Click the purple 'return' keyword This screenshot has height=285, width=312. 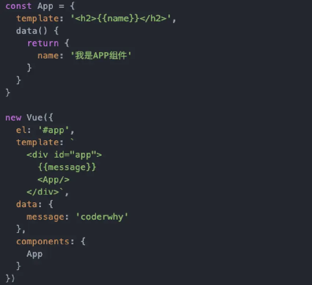tap(43, 43)
